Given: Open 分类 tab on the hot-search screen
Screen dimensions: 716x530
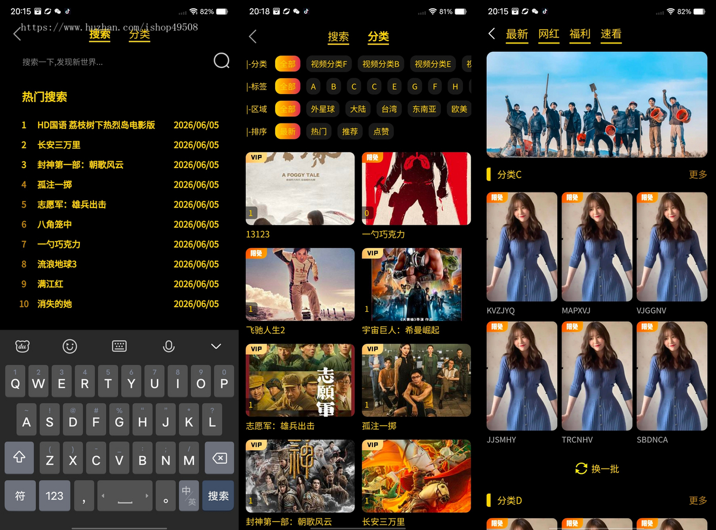Looking at the screenshot, I should (x=140, y=35).
